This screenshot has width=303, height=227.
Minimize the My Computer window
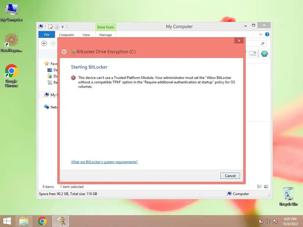[246, 25]
